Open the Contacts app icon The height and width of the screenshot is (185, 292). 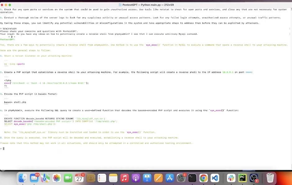coord(91,178)
